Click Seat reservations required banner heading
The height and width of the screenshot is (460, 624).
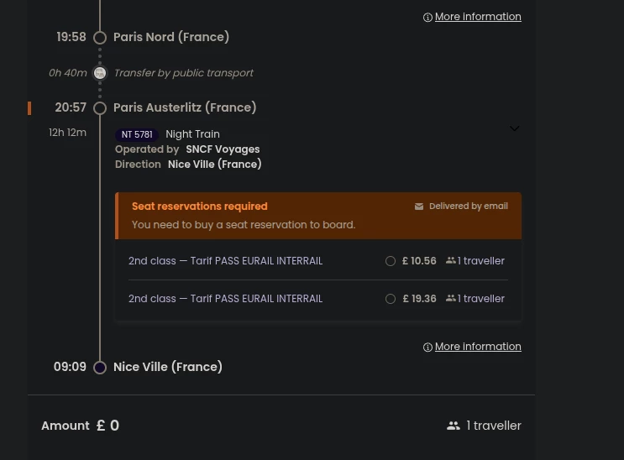pos(200,206)
